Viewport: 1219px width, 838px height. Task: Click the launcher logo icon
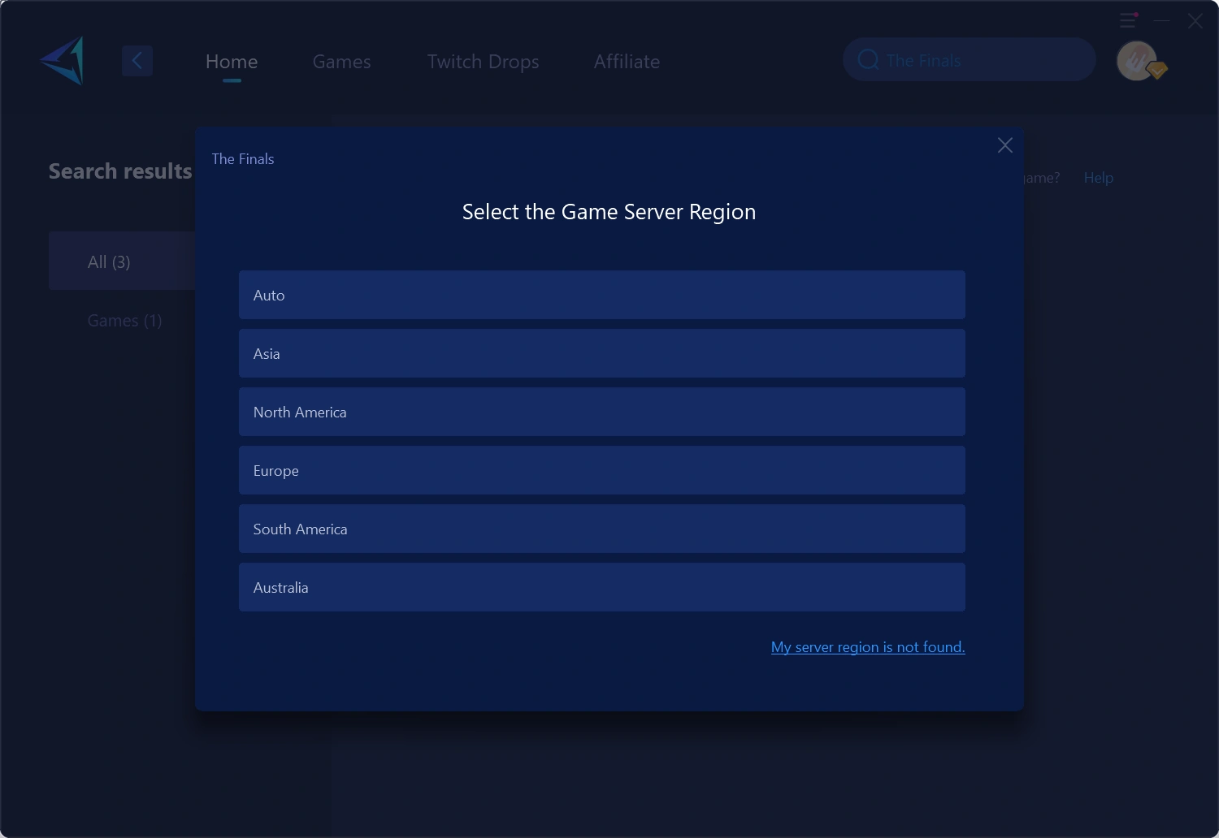pos(61,60)
